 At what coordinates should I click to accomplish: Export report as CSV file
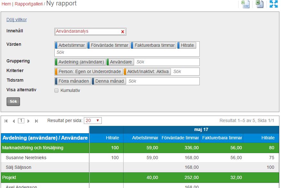click(245, 4)
